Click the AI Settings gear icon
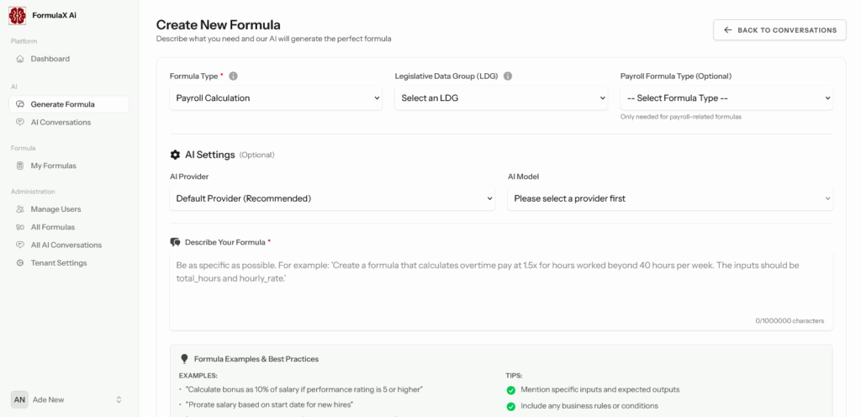This screenshot has height=417, width=861. (x=175, y=155)
